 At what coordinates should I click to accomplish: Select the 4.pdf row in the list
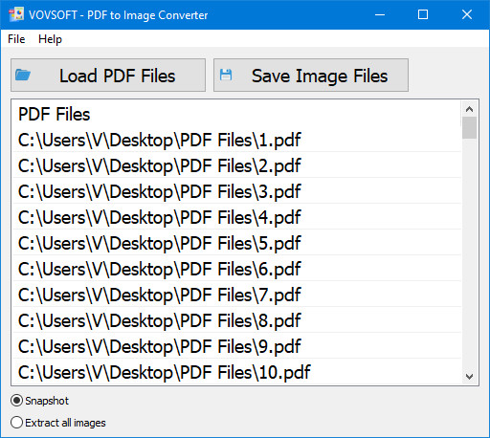(237, 217)
